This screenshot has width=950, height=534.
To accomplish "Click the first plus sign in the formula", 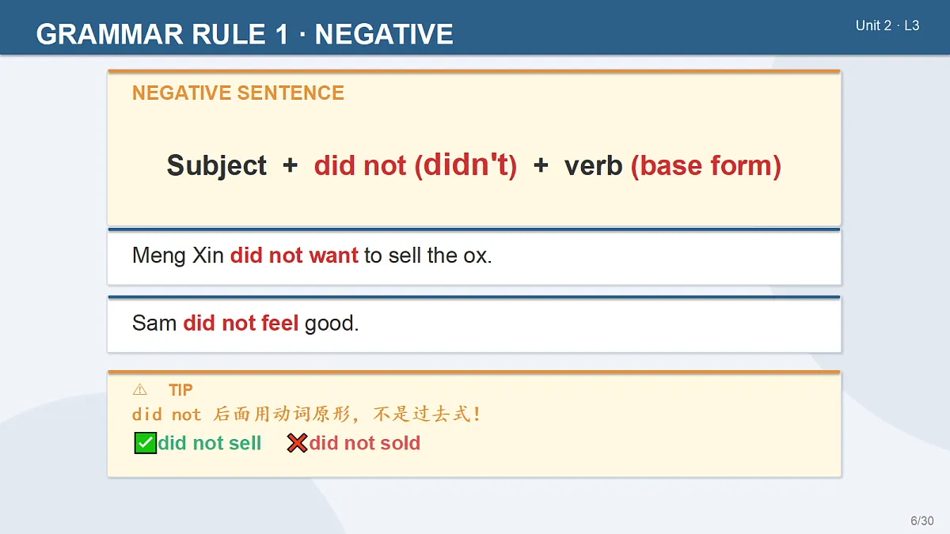I will click(291, 165).
